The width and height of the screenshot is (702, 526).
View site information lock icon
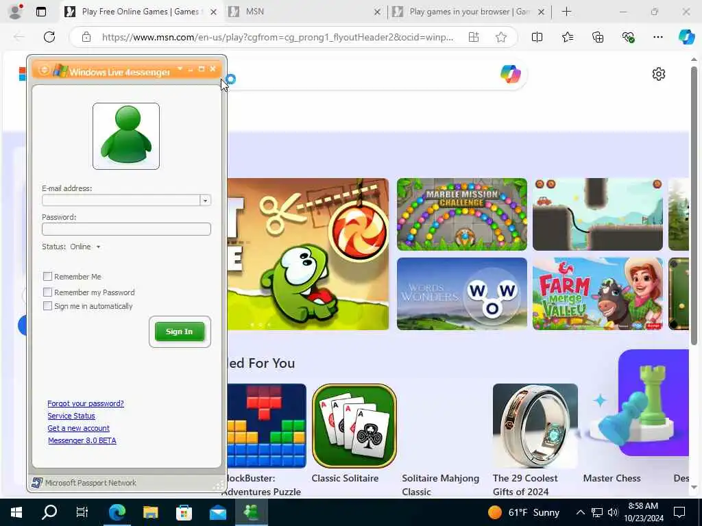coord(86,37)
